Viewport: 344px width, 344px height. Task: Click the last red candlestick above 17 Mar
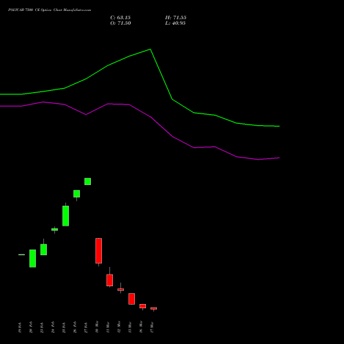click(153, 308)
